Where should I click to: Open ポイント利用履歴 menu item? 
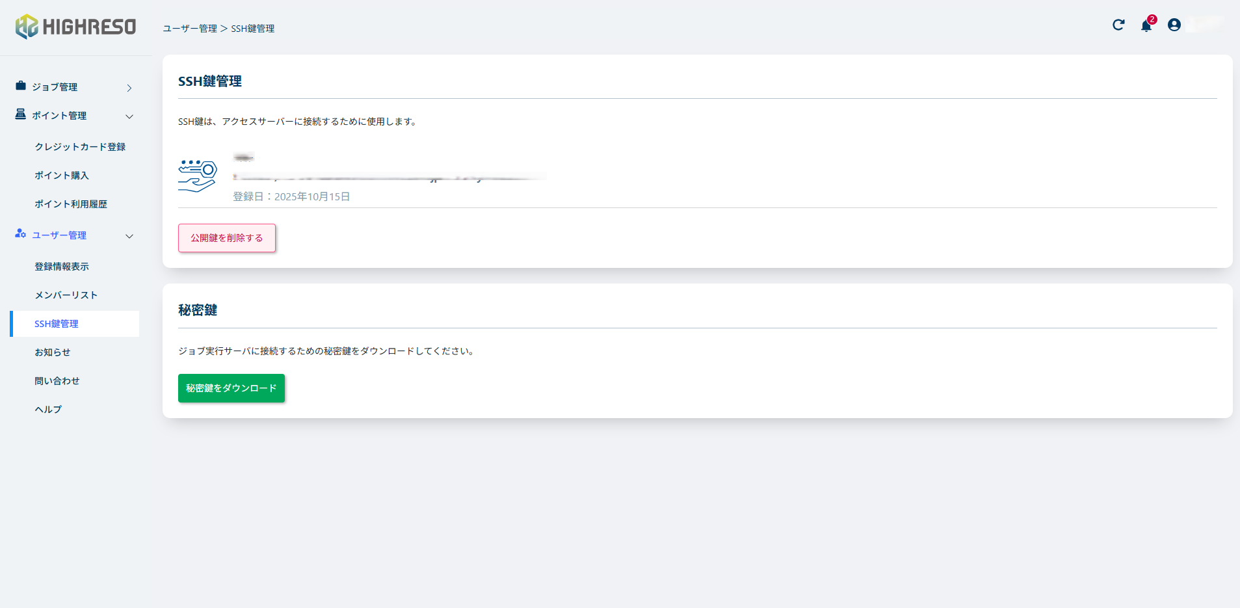[x=71, y=204]
